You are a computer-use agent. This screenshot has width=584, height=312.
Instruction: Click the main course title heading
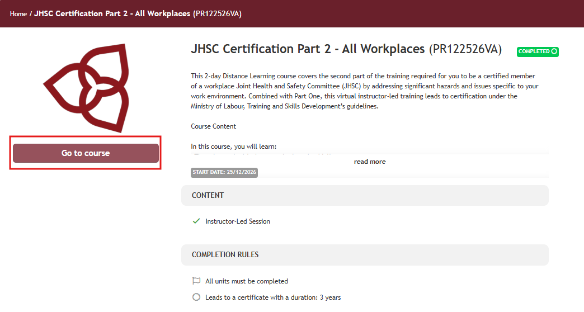click(346, 49)
